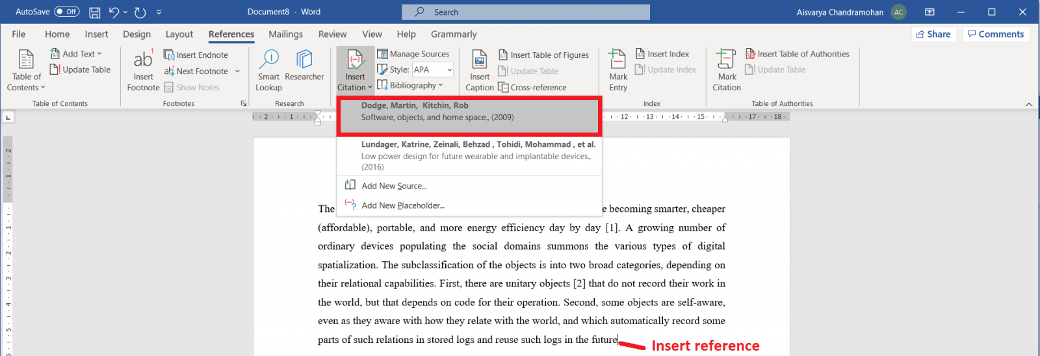
Task: Expand the Table of Contents dropdown
Action: (26, 82)
